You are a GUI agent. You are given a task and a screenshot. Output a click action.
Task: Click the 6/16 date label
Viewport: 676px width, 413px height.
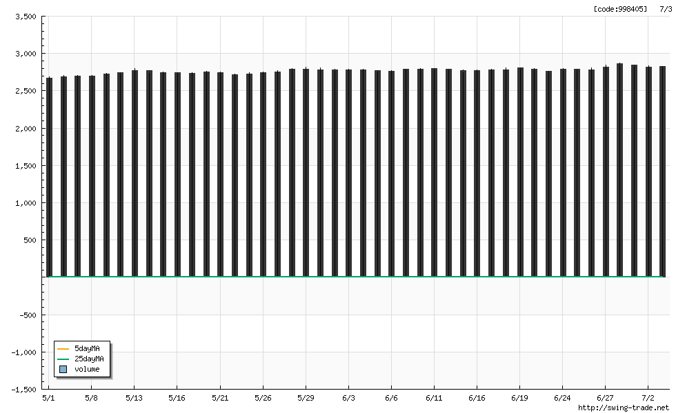click(477, 398)
